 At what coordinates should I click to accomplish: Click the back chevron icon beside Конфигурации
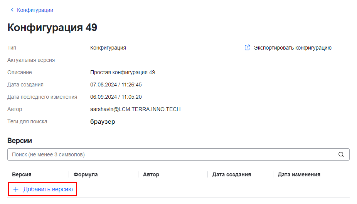pos(12,10)
